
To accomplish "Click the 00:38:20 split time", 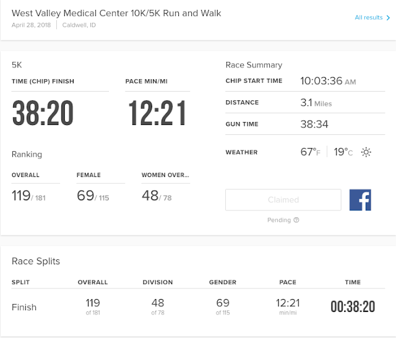I will (x=353, y=306).
